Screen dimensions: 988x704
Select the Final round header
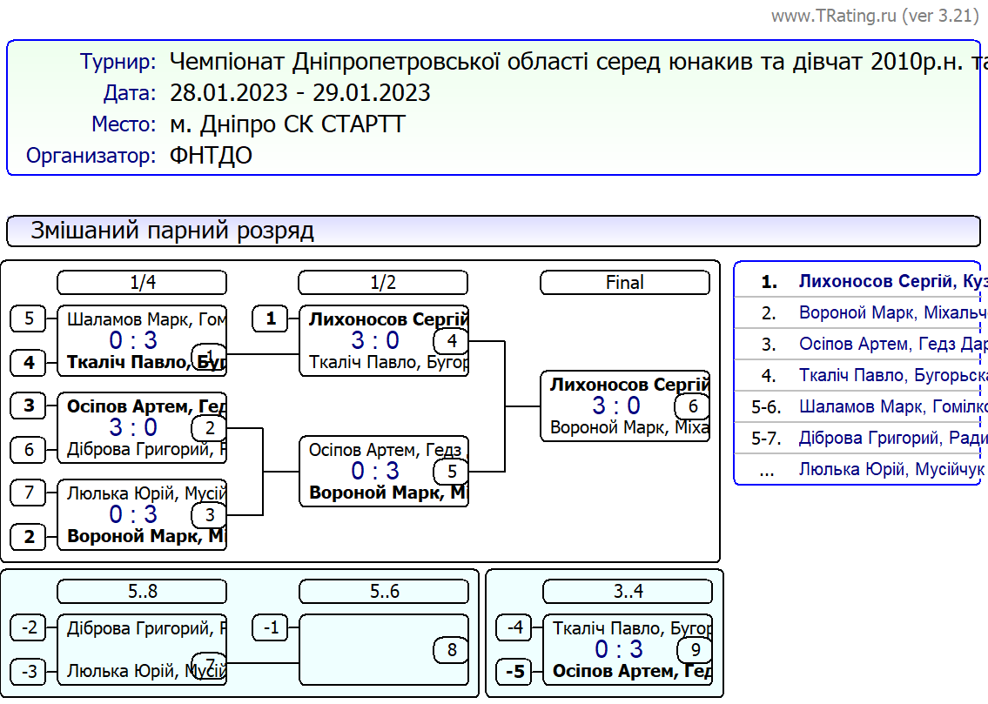click(625, 283)
